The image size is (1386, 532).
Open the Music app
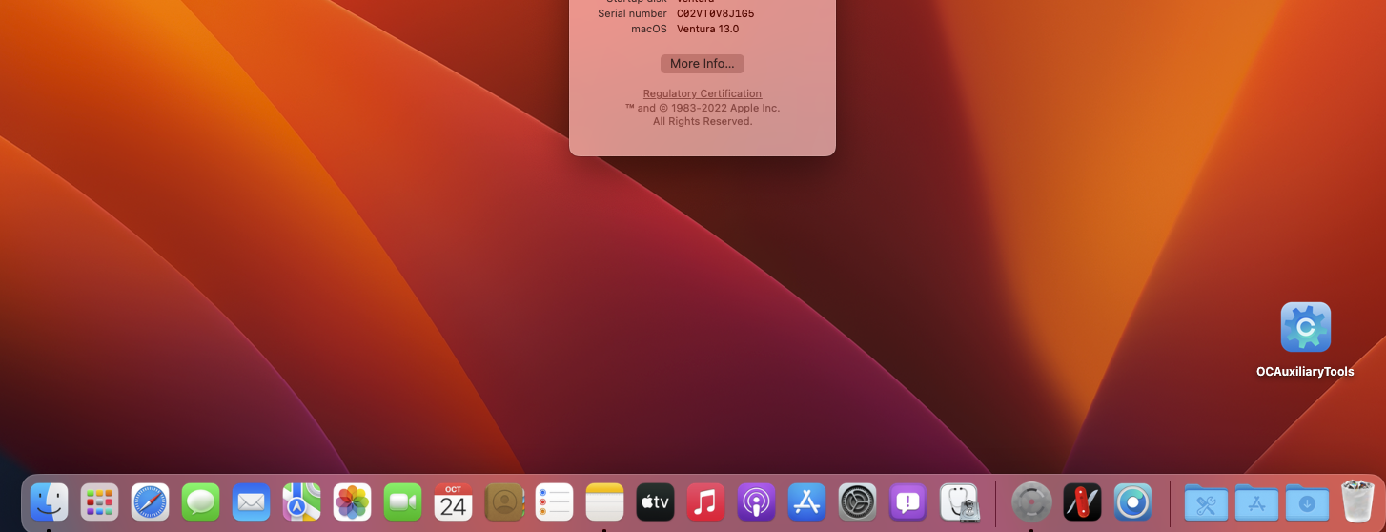coord(705,501)
